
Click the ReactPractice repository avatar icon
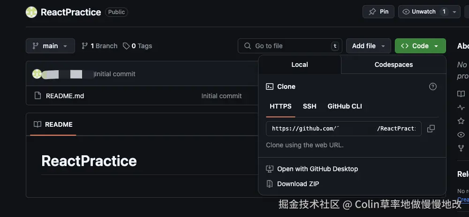[x=31, y=12]
